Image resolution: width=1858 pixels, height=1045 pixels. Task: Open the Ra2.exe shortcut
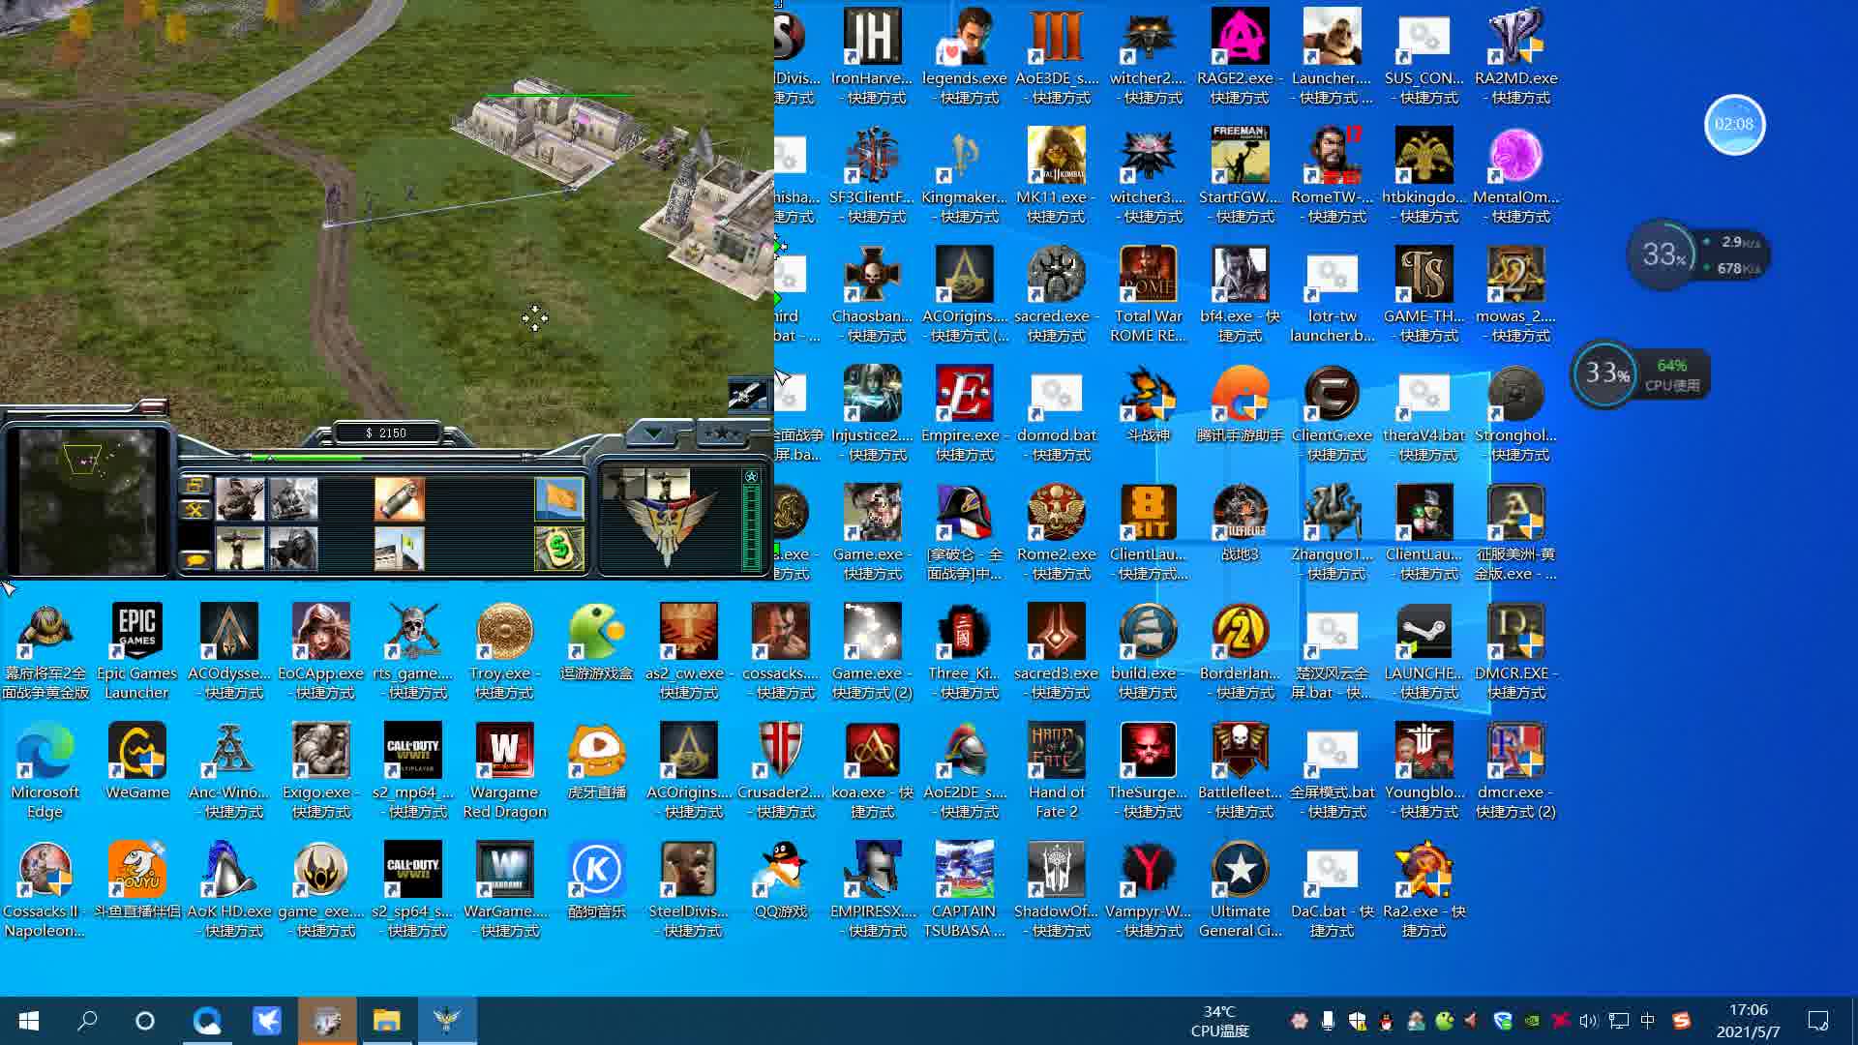[x=1423, y=889]
